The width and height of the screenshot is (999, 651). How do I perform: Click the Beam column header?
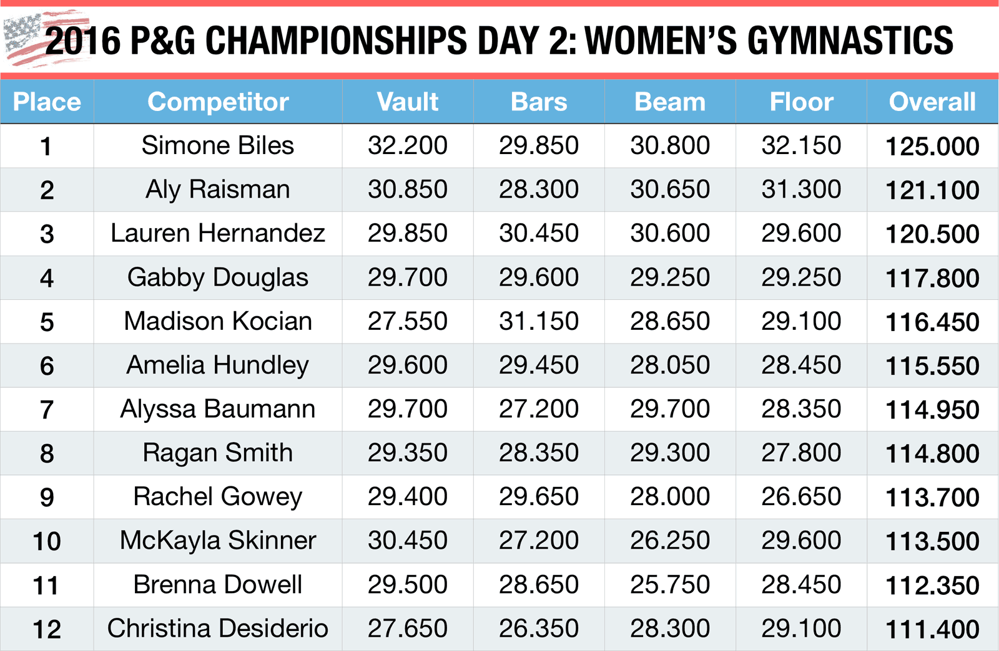point(670,102)
